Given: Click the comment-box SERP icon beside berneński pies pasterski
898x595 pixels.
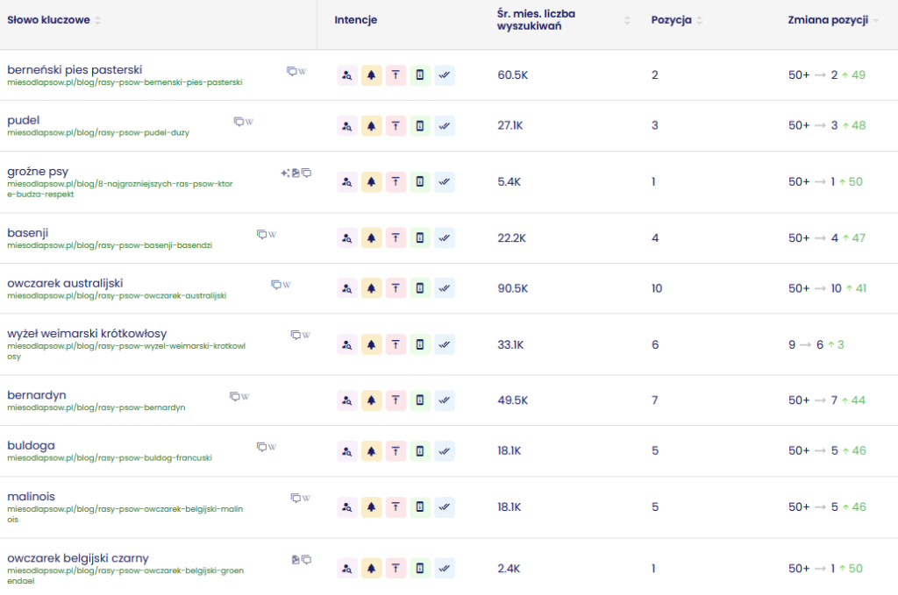Looking at the screenshot, I should (292, 71).
